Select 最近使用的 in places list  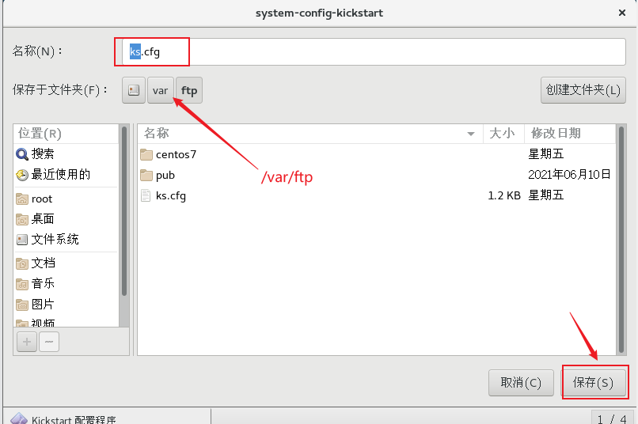[66, 175]
